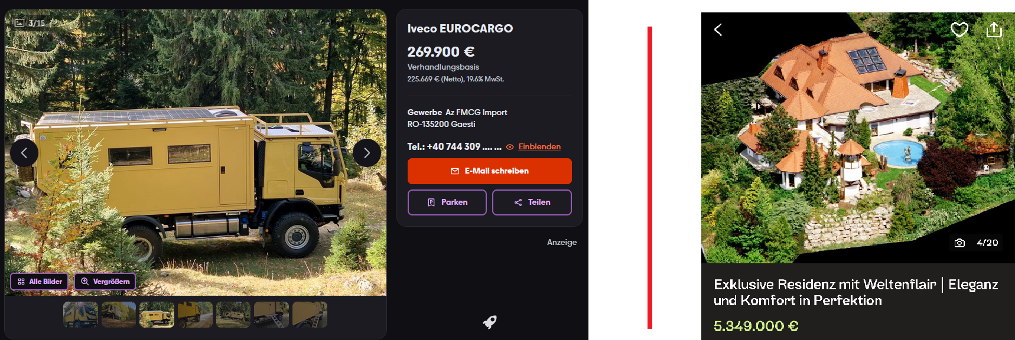
Task: Click the 3/15 image counter icon
Action: (x=19, y=23)
